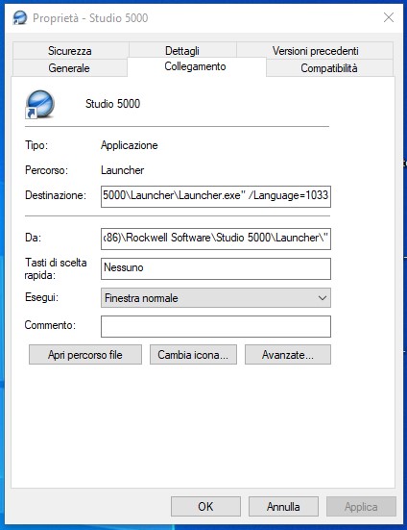Viewport: 407px width, 530px height.
Task: Click the Esegui dropdown chevron arrow
Action: pyautogui.click(x=323, y=298)
